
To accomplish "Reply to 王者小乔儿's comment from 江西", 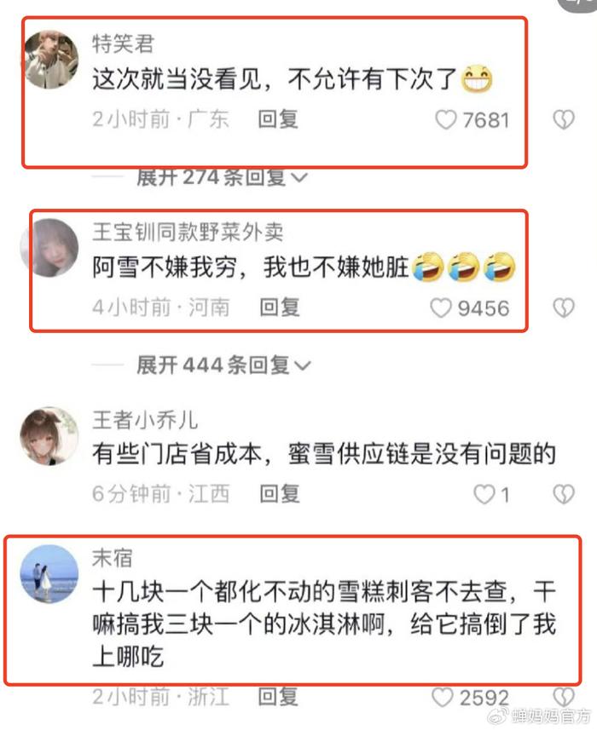I will click(x=280, y=494).
